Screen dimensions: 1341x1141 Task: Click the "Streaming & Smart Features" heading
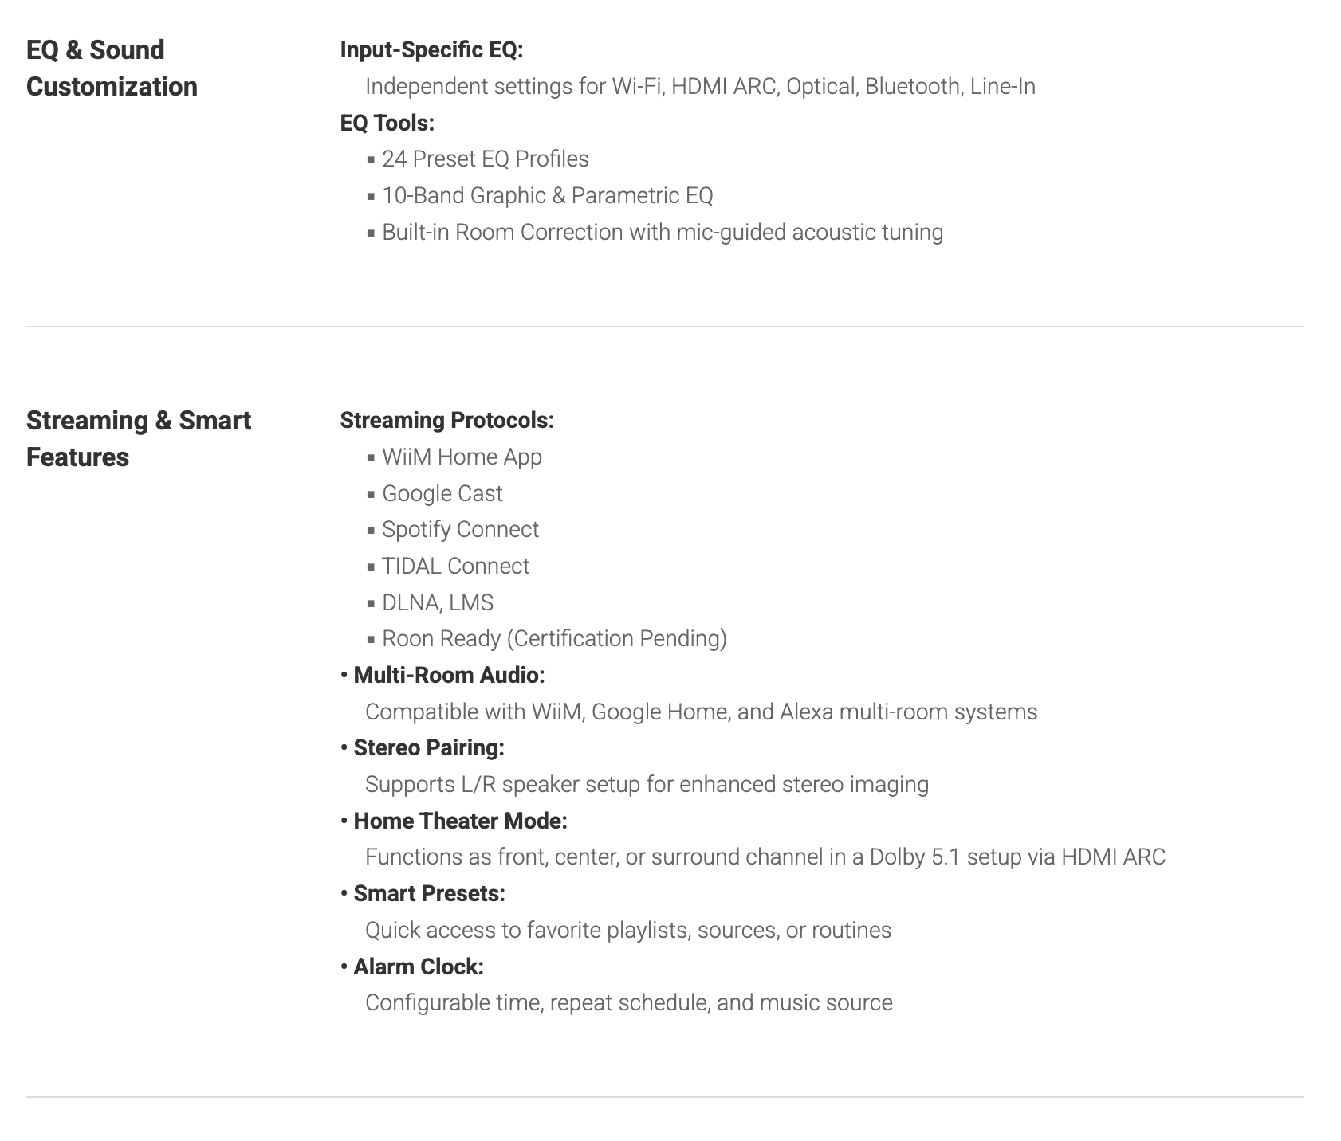tap(138, 438)
